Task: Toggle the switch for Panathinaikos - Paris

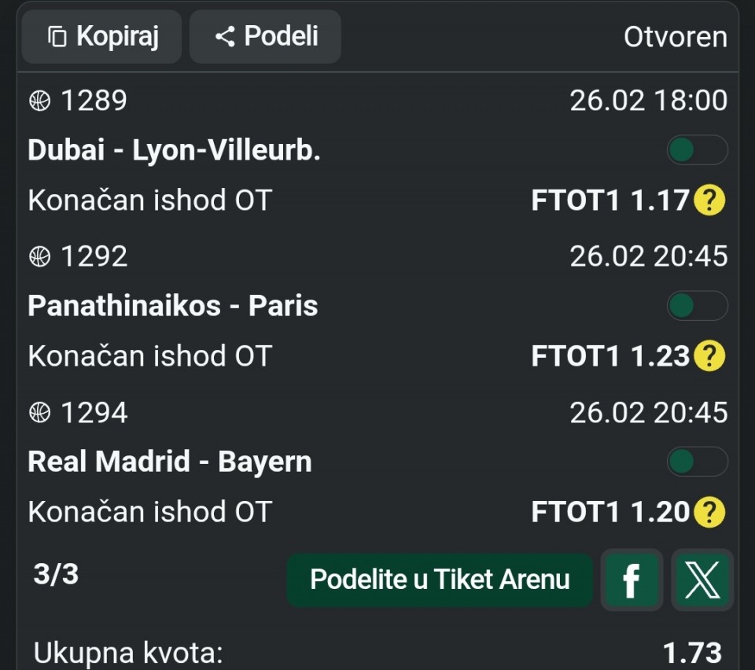Action: pyautogui.click(x=697, y=305)
